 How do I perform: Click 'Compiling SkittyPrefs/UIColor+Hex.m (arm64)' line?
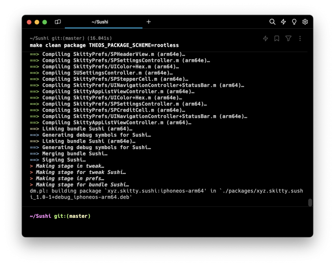pos(104,67)
